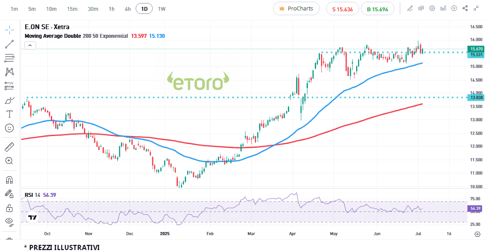
Task: Open the candlestick chart type selector
Action: (421, 8)
